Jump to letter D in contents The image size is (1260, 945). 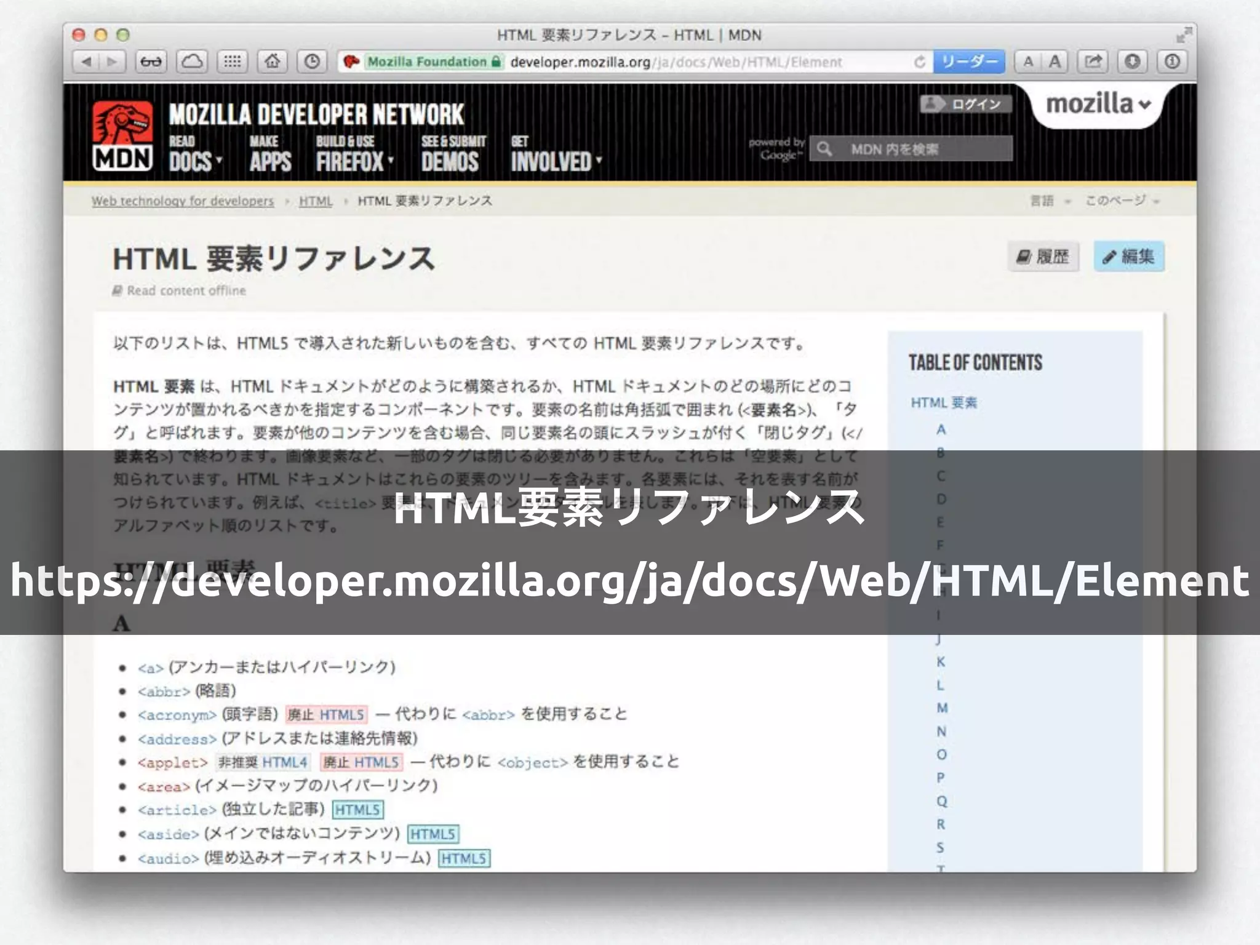click(941, 499)
